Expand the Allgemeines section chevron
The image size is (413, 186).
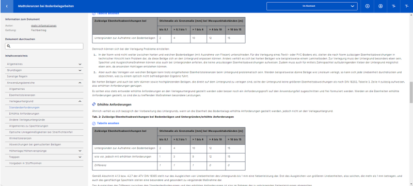point(80,64)
